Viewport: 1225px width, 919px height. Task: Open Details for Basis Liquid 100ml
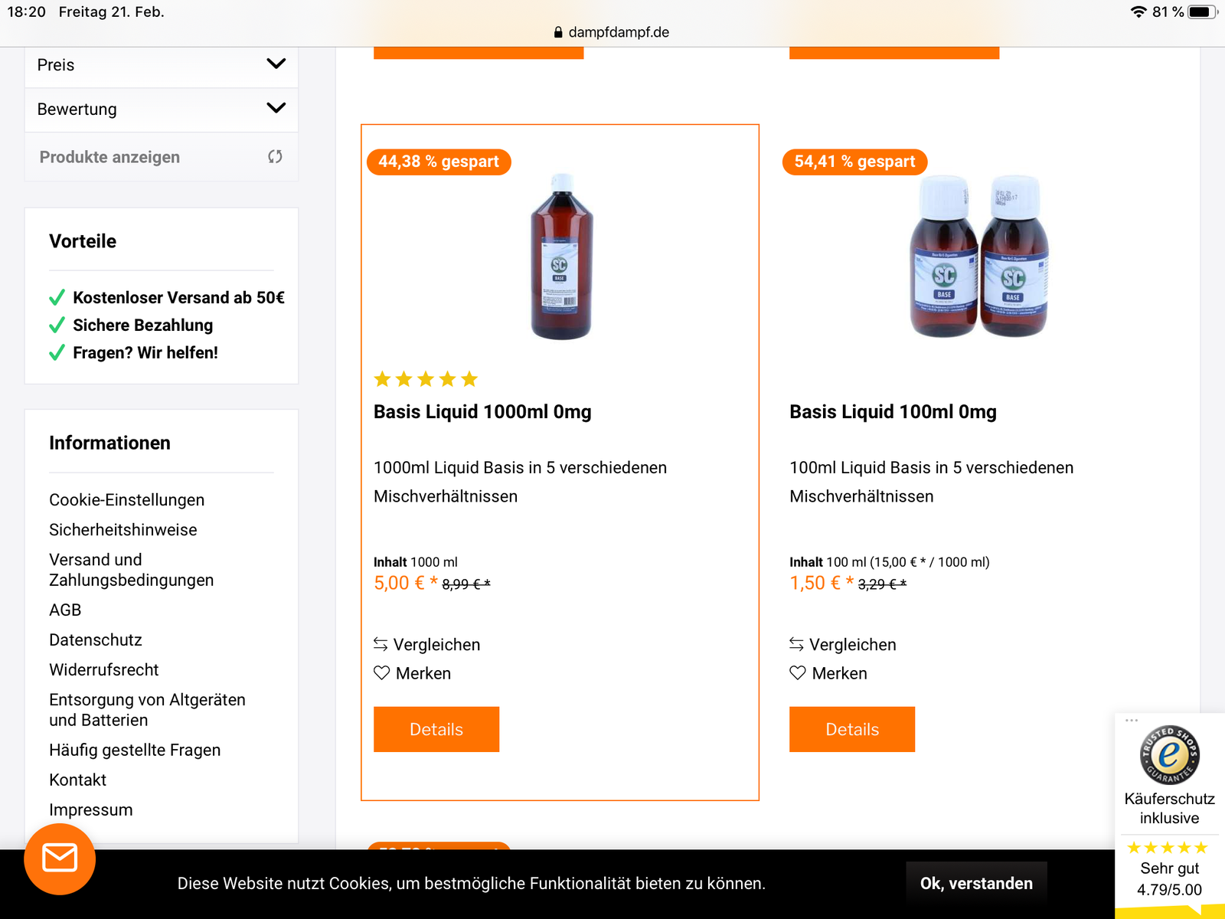pos(852,729)
